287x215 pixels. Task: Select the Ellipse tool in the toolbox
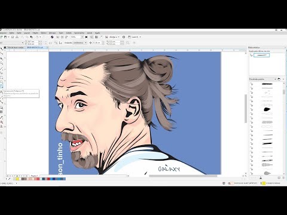(x=2, y=82)
